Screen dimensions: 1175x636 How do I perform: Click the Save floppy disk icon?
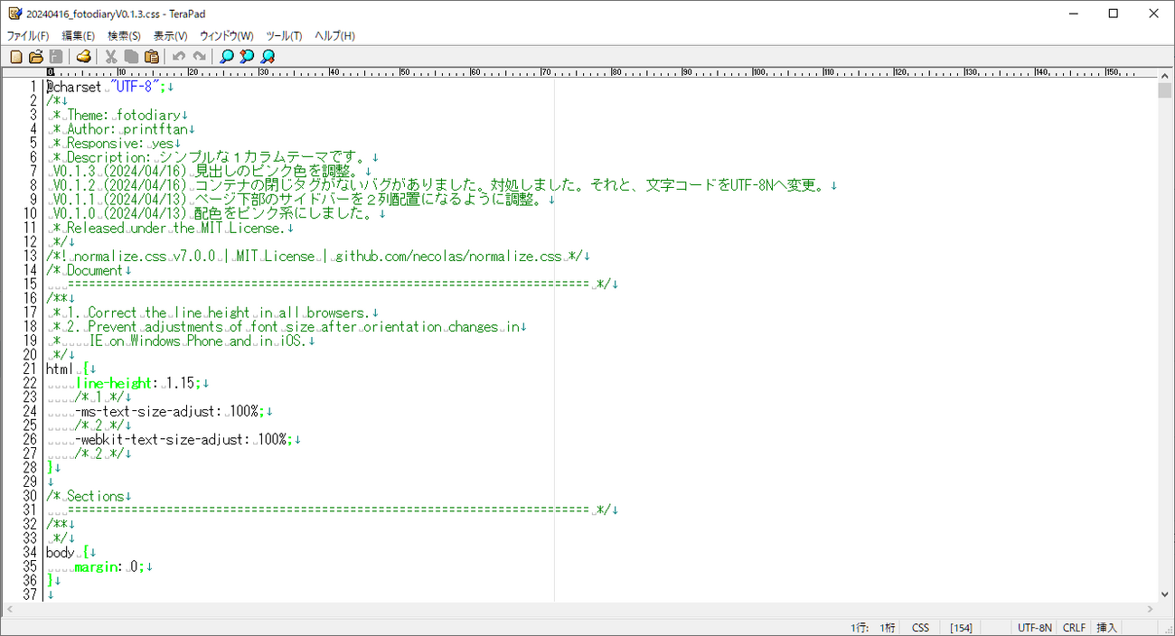[56, 56]
